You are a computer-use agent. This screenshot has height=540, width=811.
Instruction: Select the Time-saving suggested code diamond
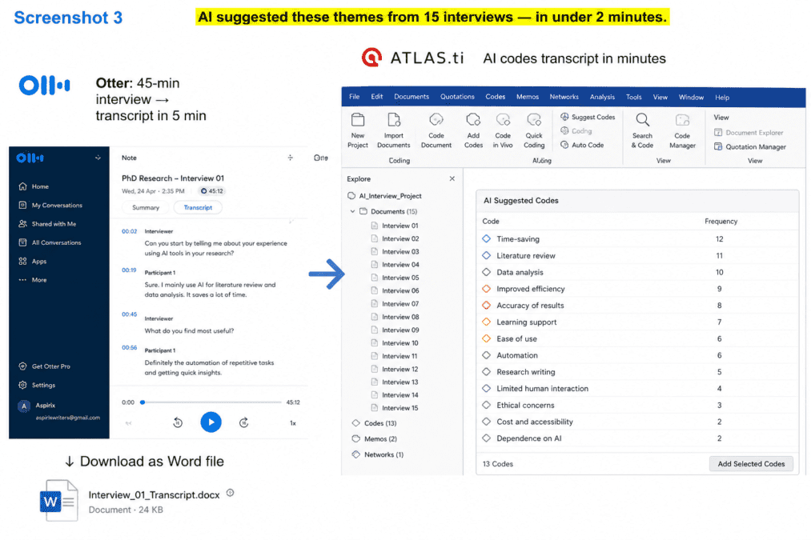coord(486,238)
